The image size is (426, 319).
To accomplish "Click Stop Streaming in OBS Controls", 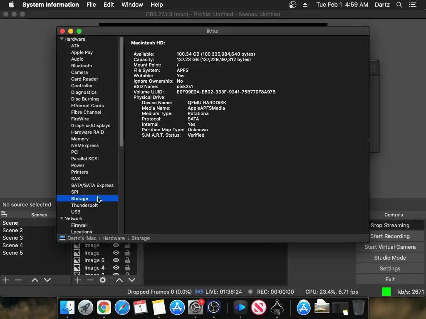I will [x=390, y=225].
